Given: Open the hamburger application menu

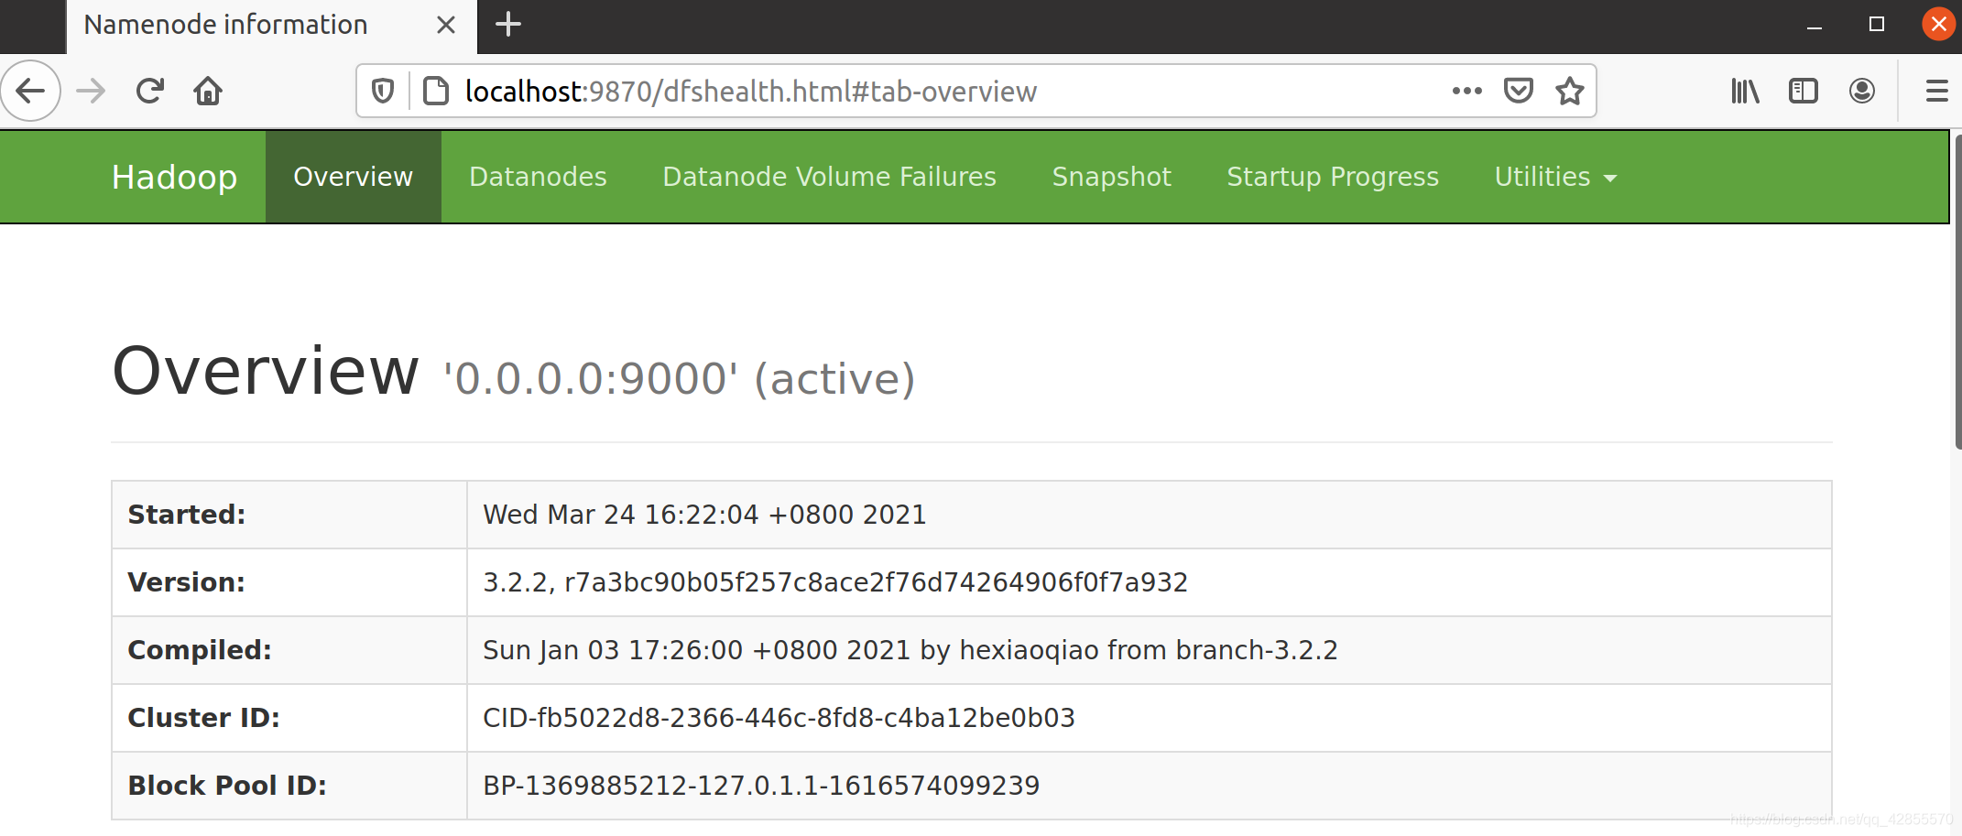Looking at the screenshot, I should point(1936,91).
